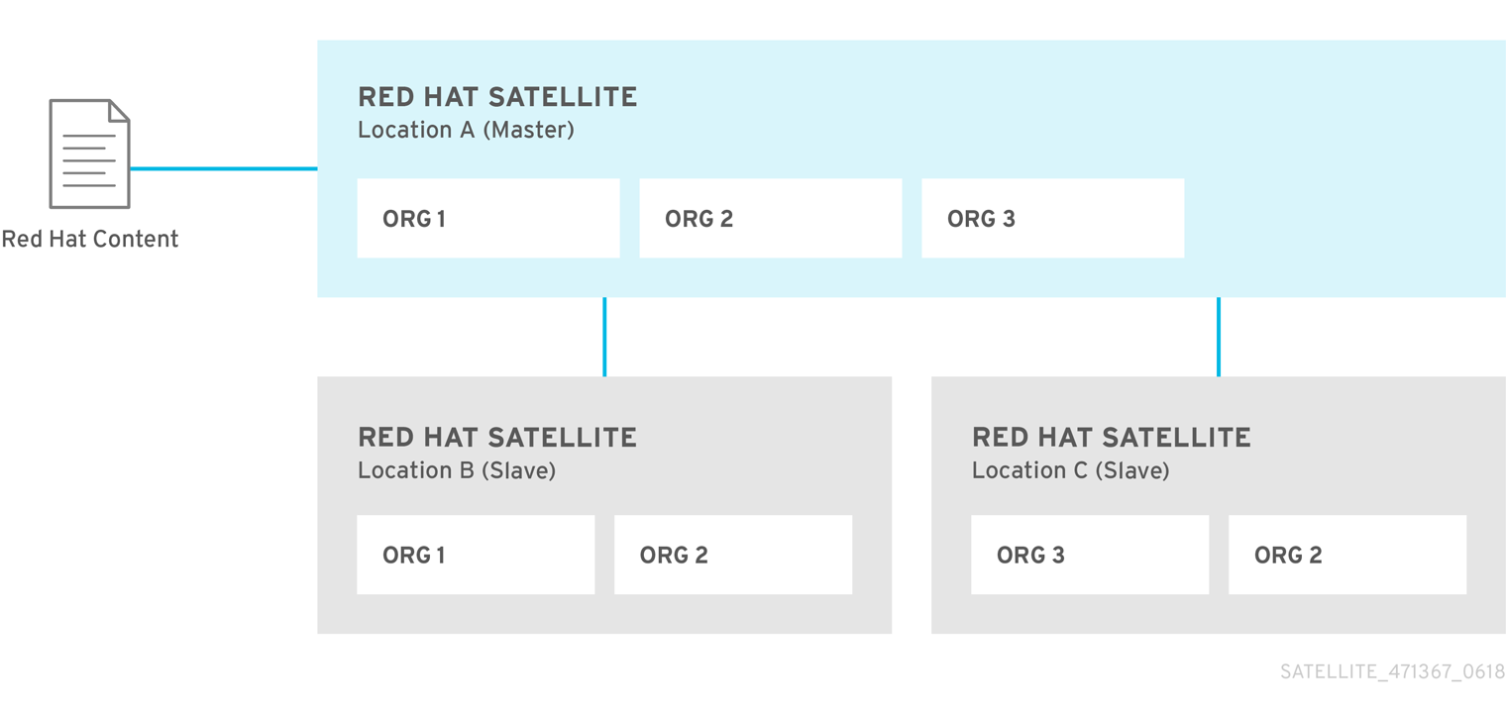The height and width of the screenshot is (713, 1506).
Task: Click the Red Hat Satellite heading above Location A
Action: click(x=497, y=97)
